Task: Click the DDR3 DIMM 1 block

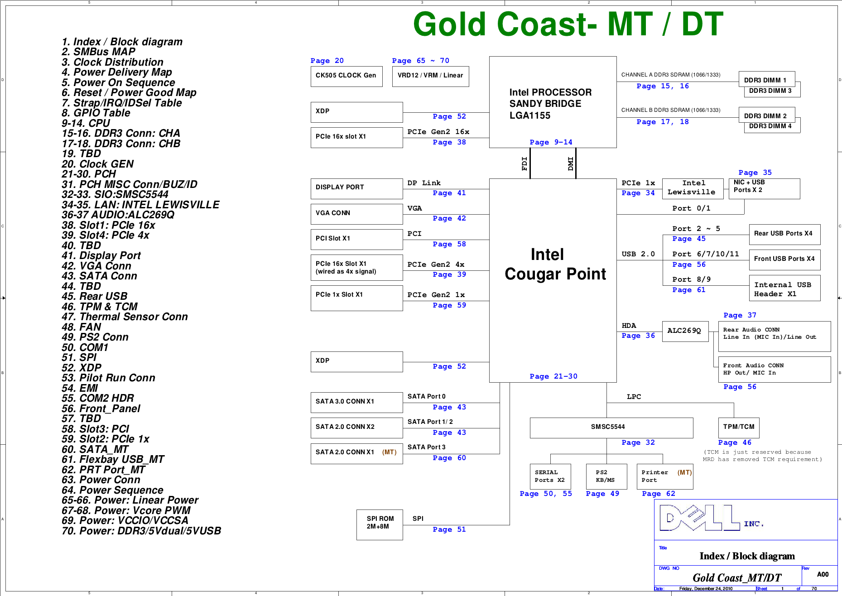Action: coord(767,79)
